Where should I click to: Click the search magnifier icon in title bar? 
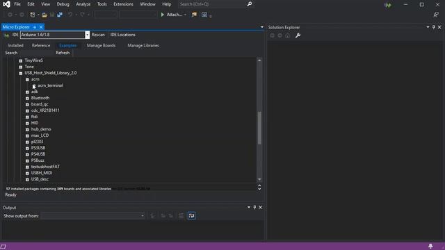pos(250,4)
